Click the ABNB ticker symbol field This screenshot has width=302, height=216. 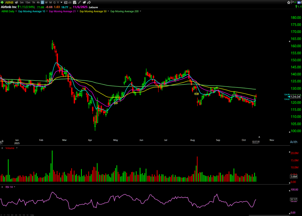click(x=9, y=2)
